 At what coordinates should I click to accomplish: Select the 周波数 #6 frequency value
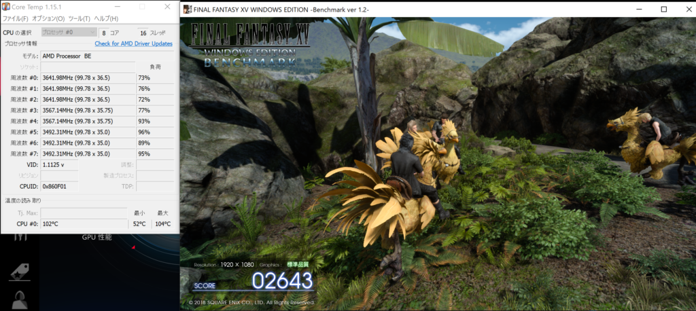click(x=88, y=143)
